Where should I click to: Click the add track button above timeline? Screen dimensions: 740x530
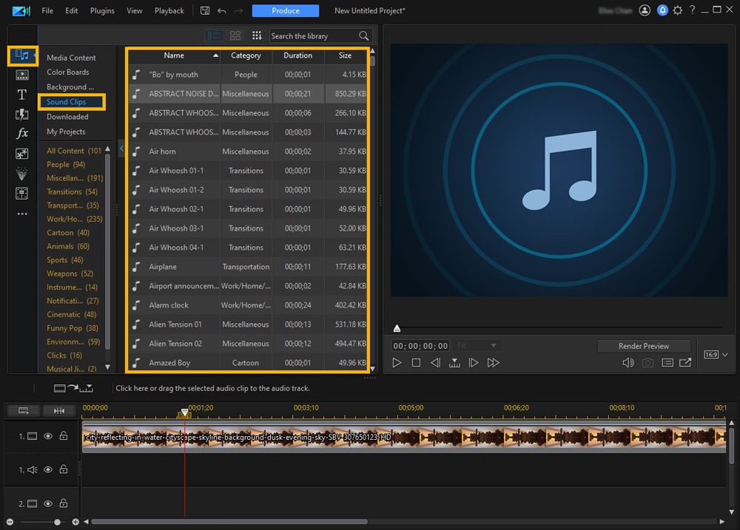click(x=24, y=410)
